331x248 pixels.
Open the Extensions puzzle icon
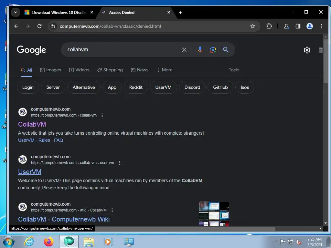pos(269,26)
